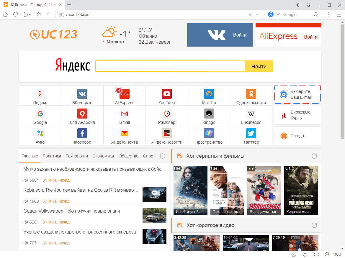Switch to the Экономика news tab
This screenshot has width=345, height=258.
(103, 156)
